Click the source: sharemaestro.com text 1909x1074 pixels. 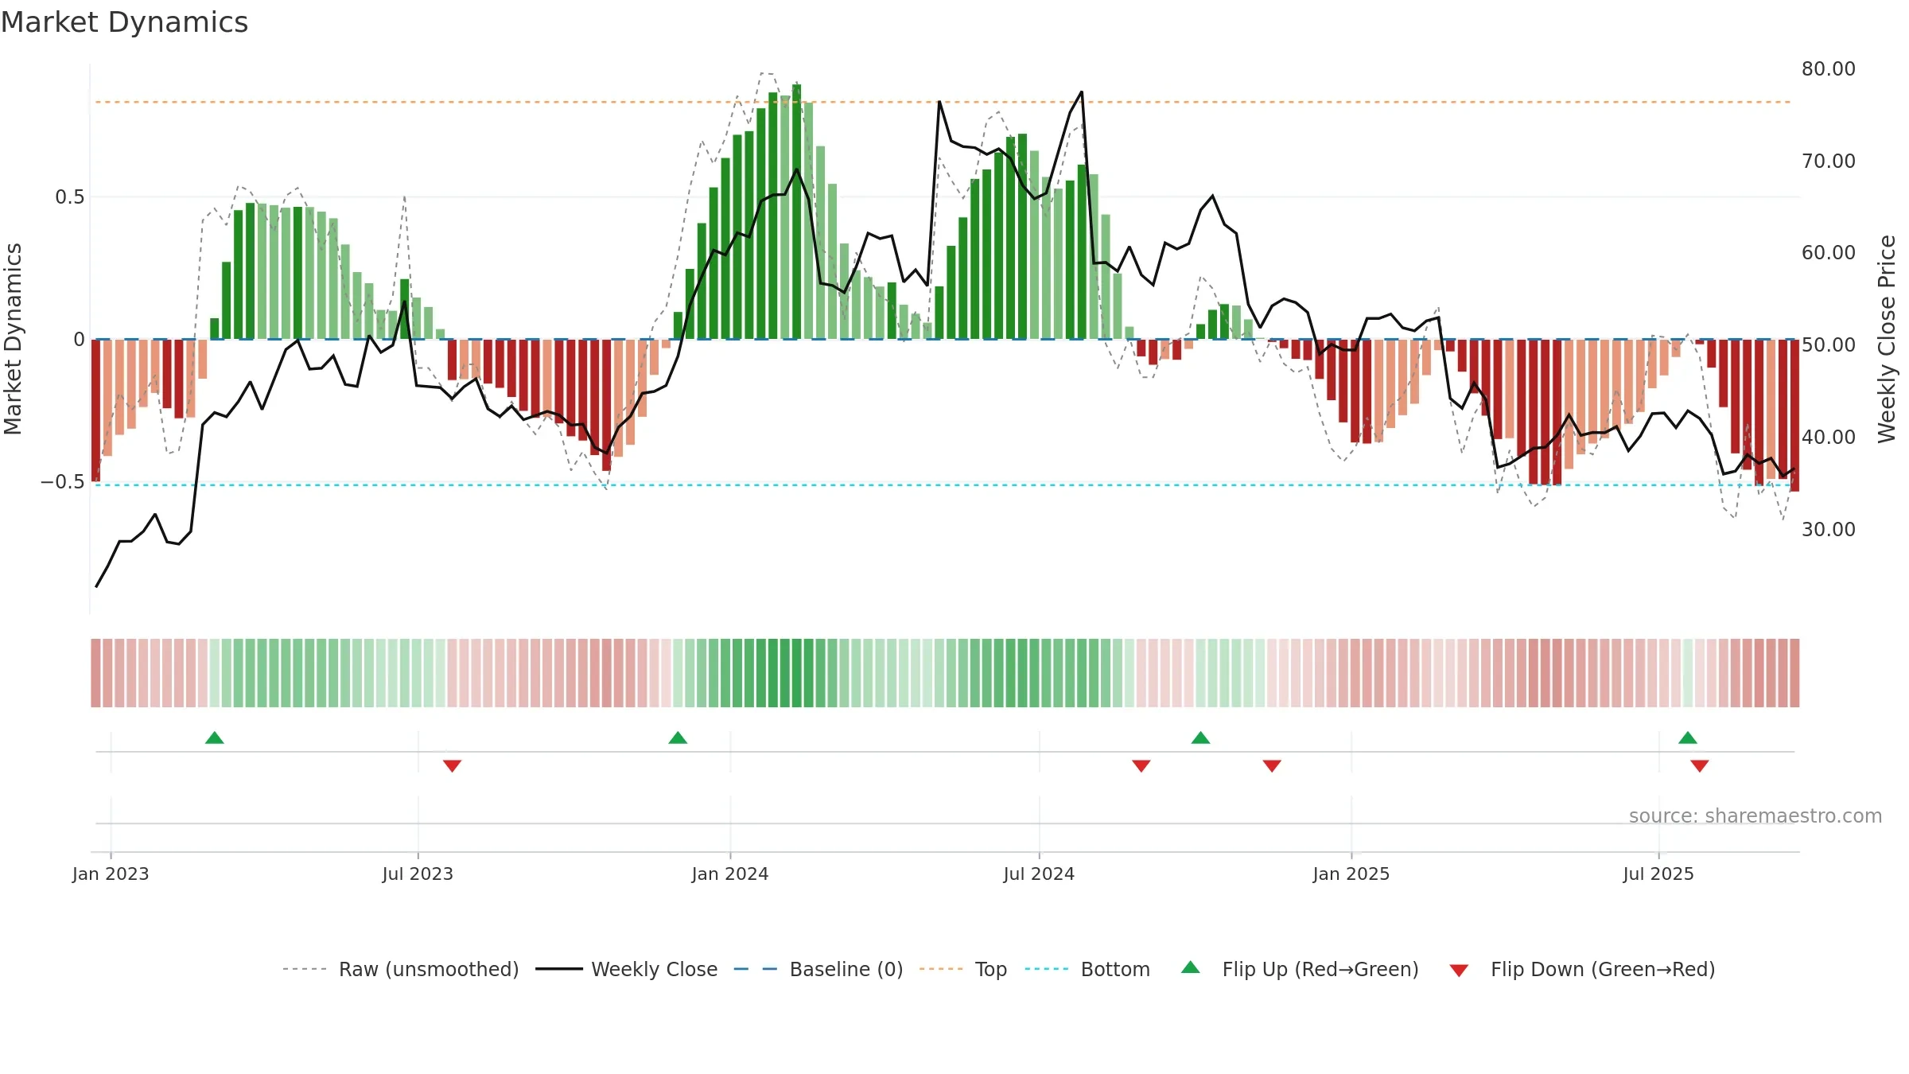tap(1755, 815)
